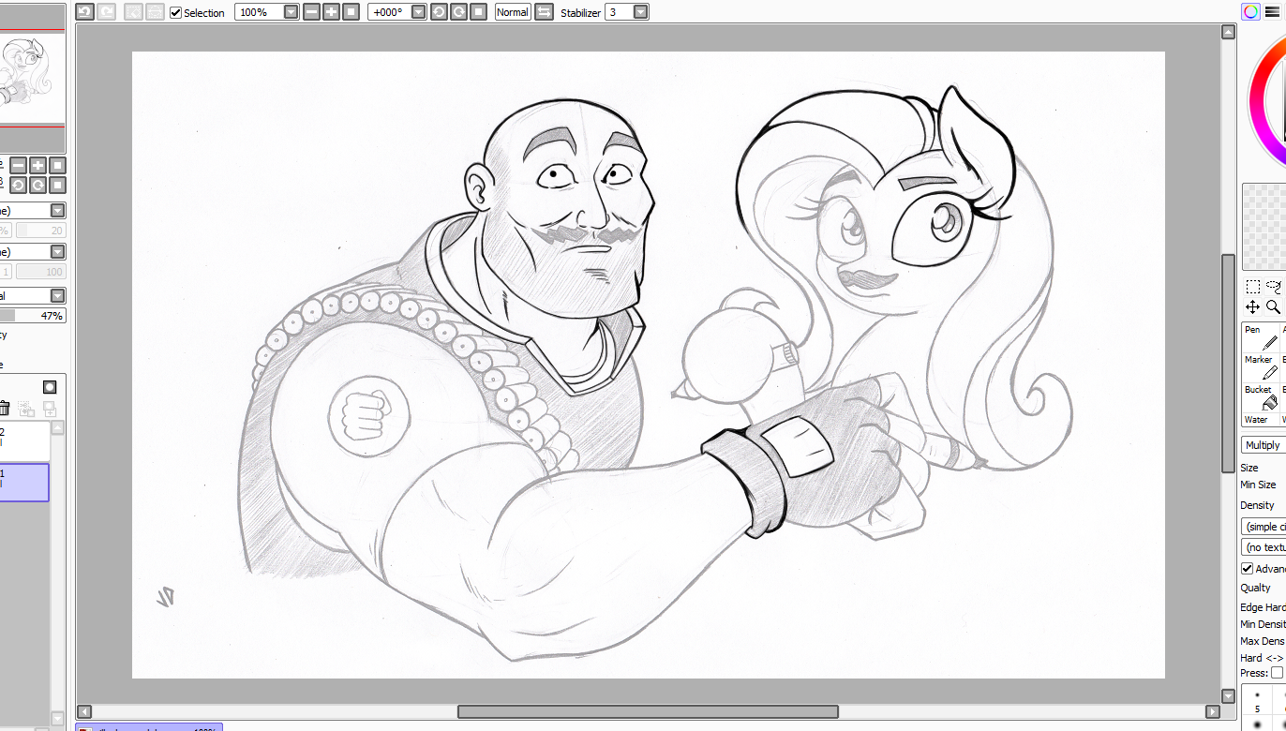Reset canvas rotation from the top toolbar

[478, 12]
